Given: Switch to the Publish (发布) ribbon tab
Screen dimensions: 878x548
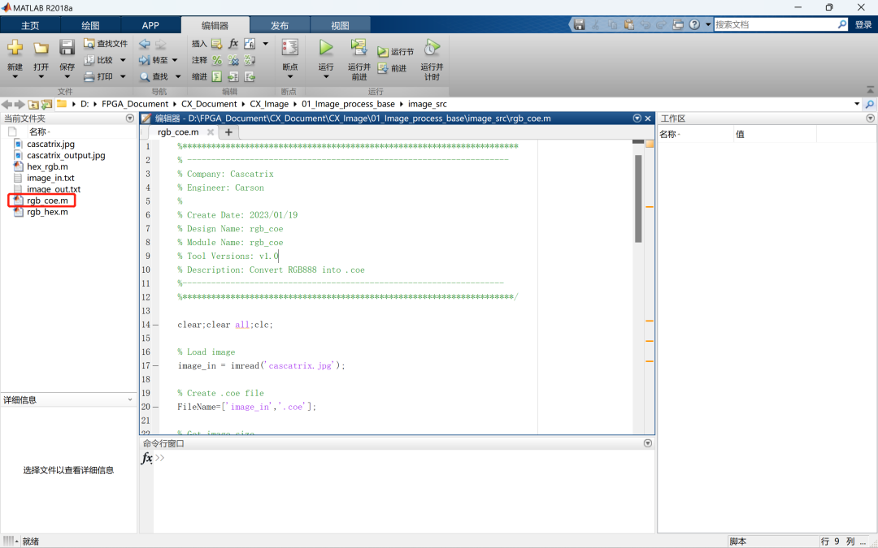Looking at the screenshot, I should pos(279,25).
